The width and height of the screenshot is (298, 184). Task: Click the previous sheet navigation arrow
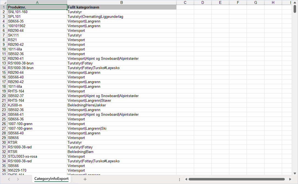(x=9, y=179)
